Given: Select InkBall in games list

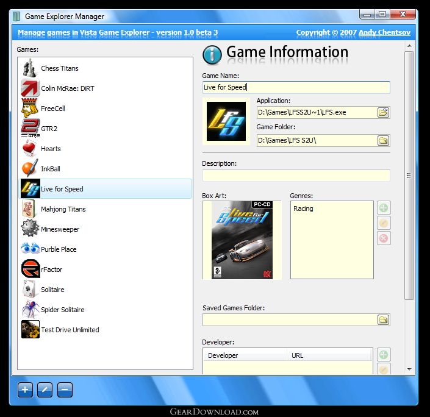Looking at the screenshot, I should (105, 169).
